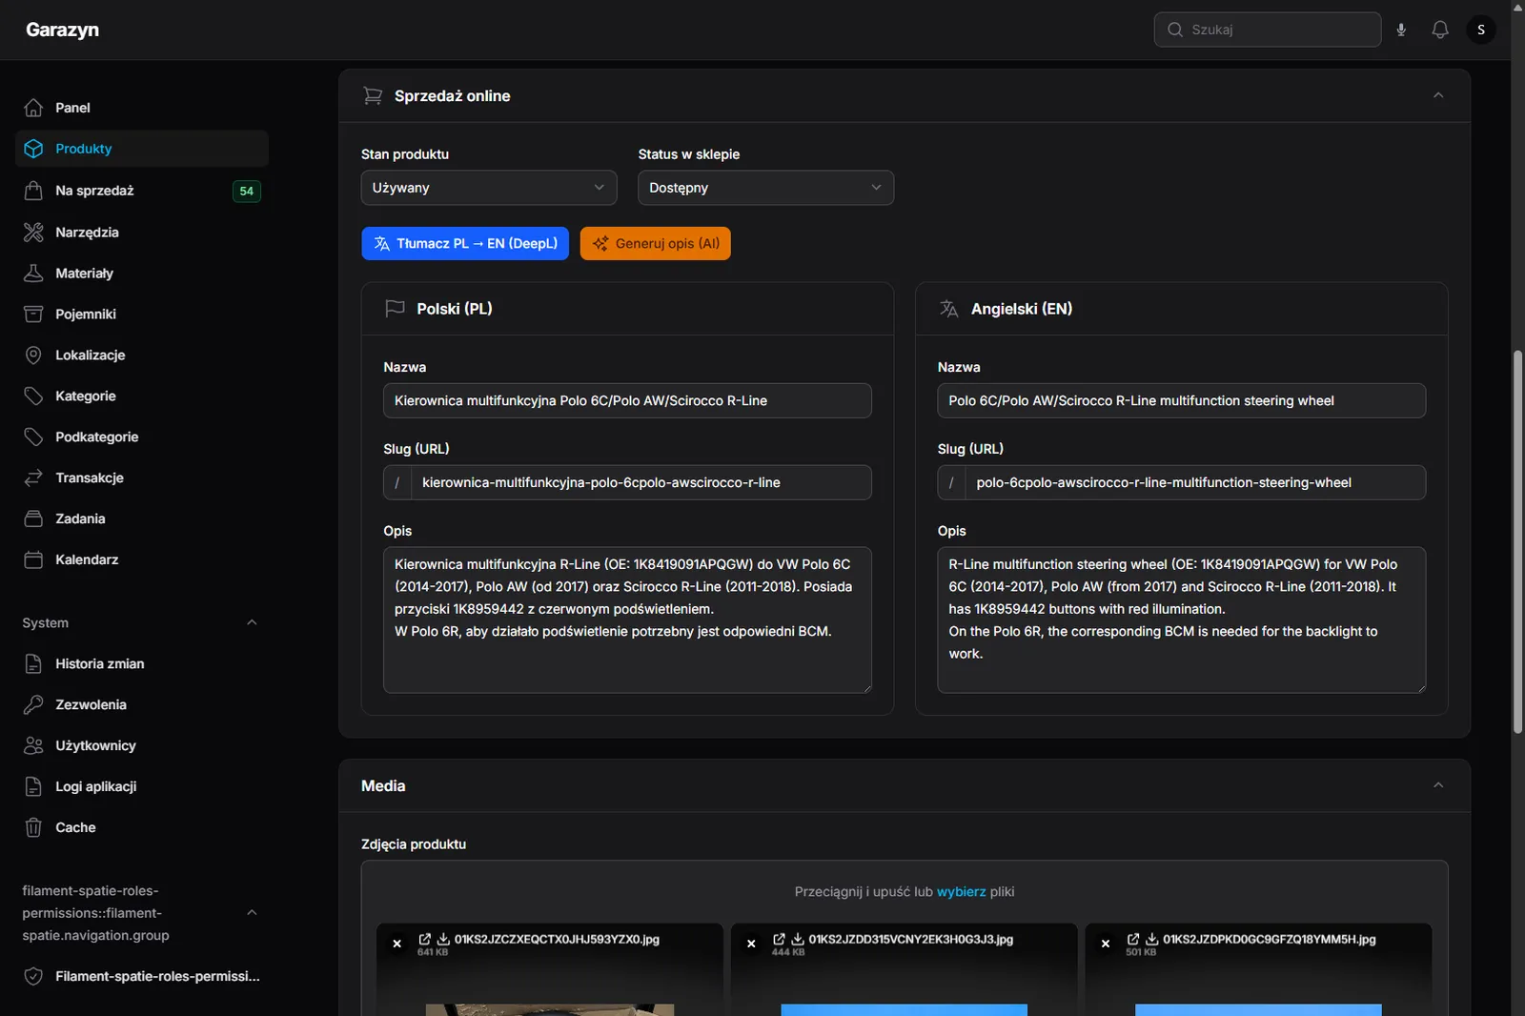Open Użytkownicy menu item
This screenshot has height=1016, width=1525.
point(142,746)
